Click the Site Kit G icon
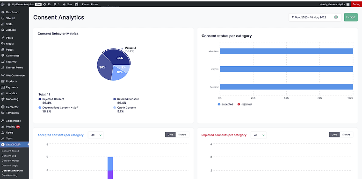Screen dimensions: 362x179 [x=3, y=18]
